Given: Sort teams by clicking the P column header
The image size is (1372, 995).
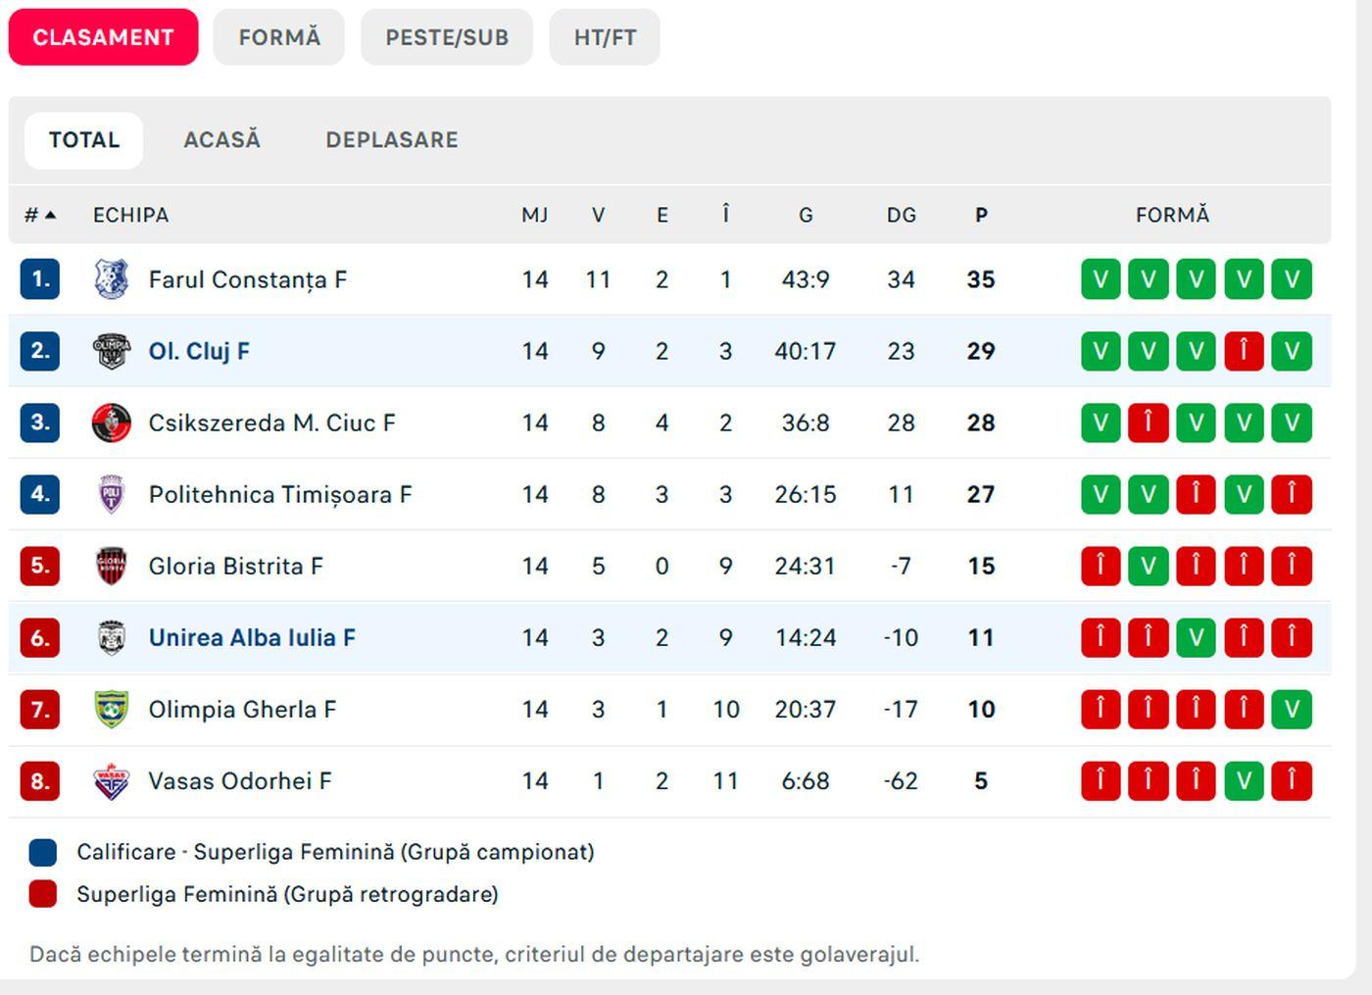Looking at the screenshot, I should pyautogui.click(x=981, y=215).
